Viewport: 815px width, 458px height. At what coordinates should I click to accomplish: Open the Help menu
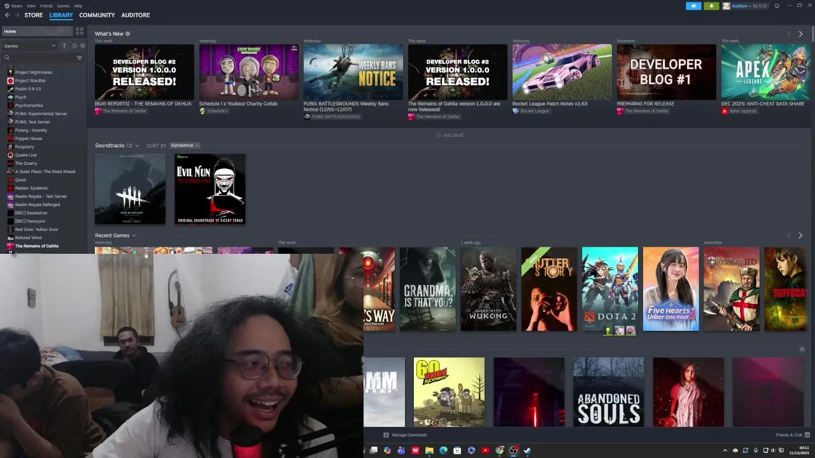[78, 6]
